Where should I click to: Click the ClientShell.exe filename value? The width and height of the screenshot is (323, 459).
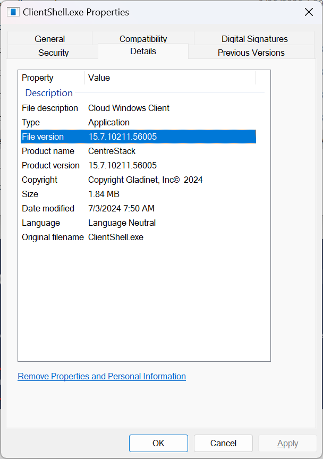coord(116,237)
